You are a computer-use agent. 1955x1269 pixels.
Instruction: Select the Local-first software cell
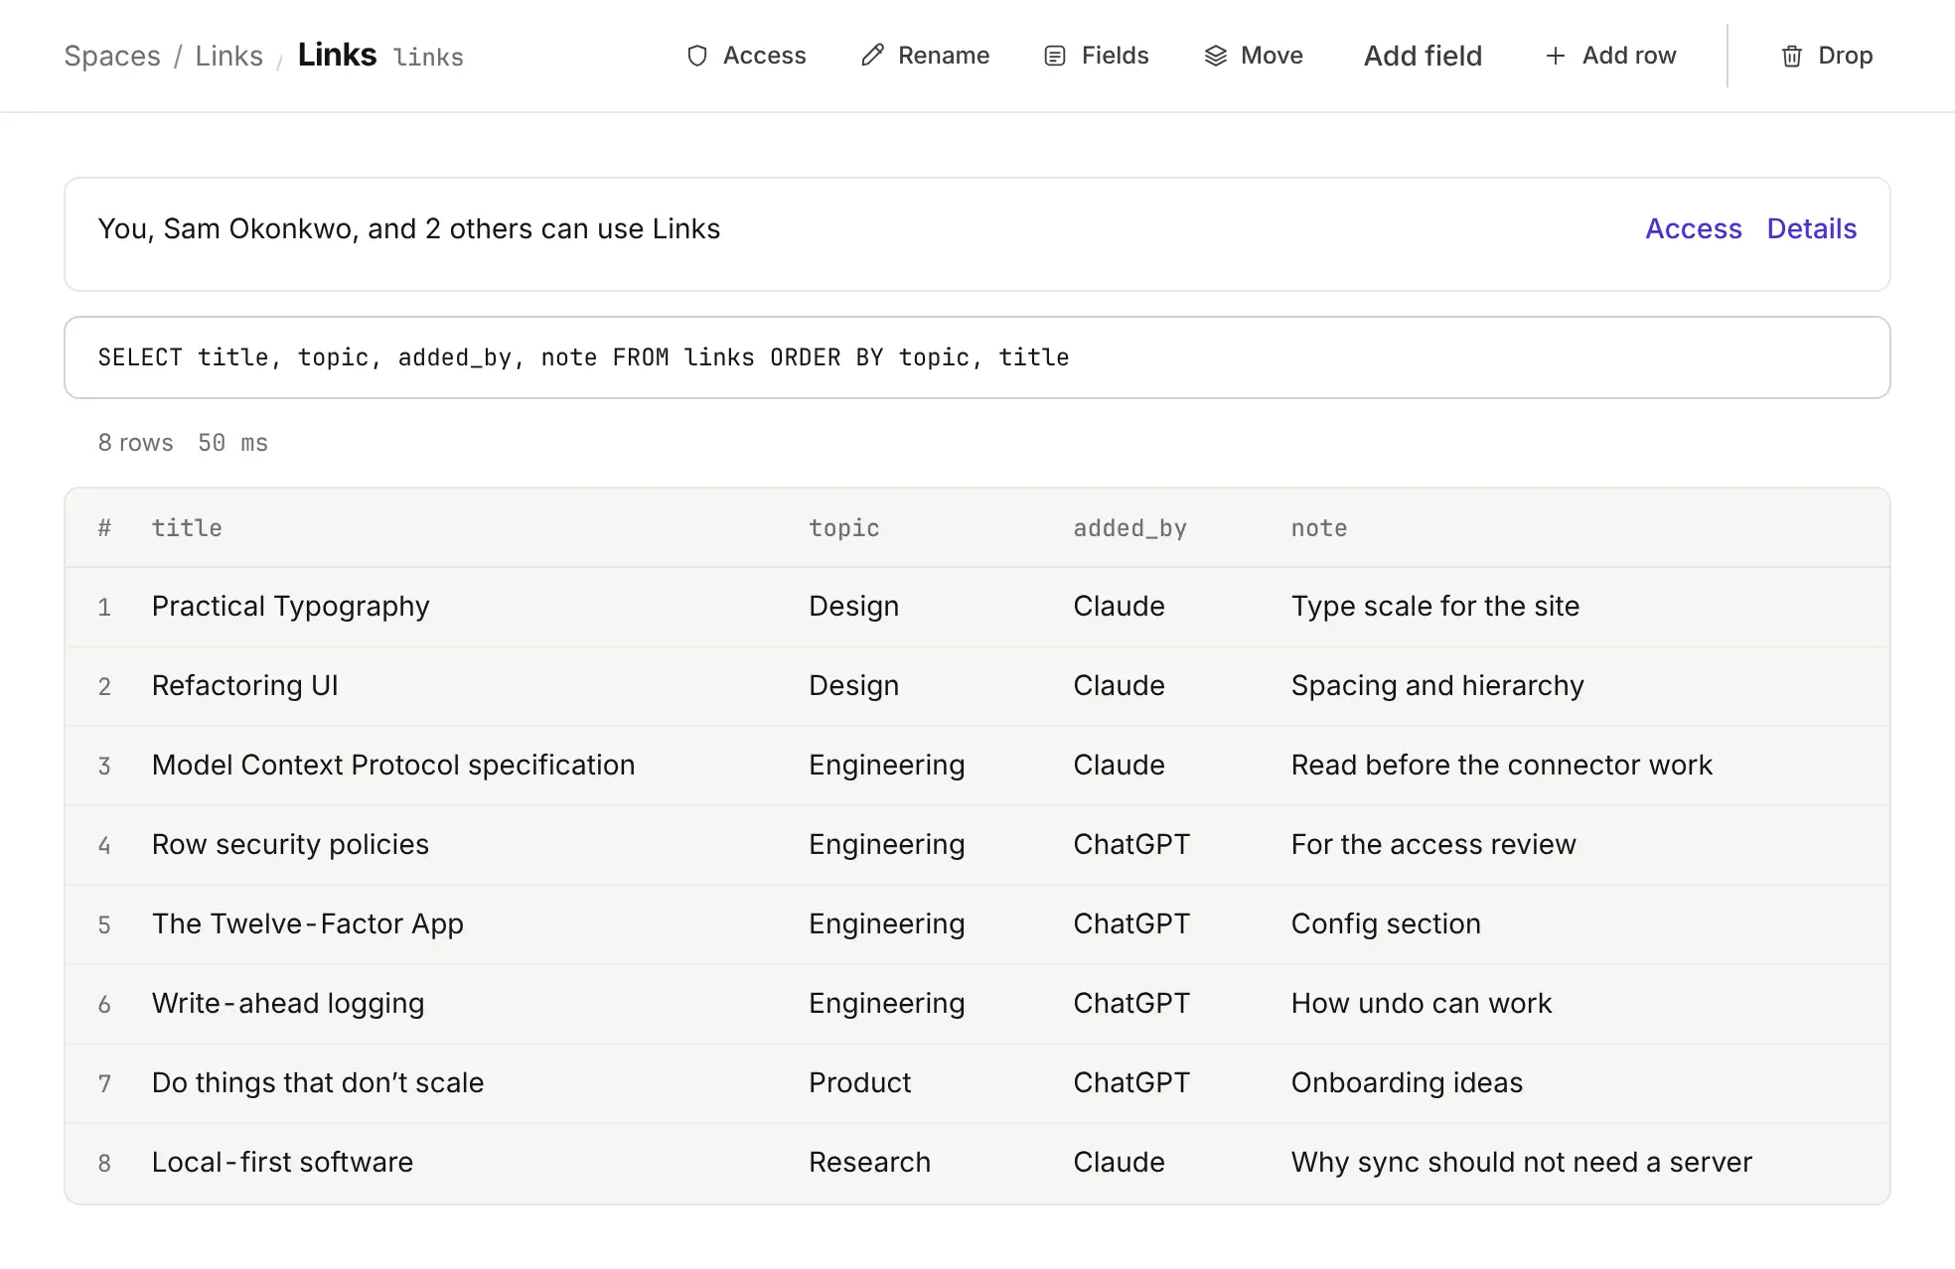pos(282,1162)
